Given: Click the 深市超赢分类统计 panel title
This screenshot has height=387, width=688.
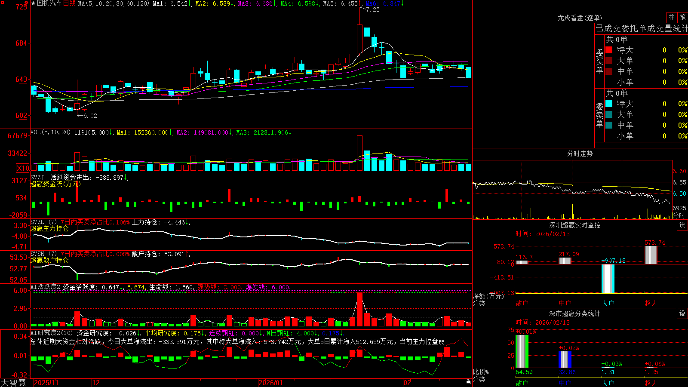Looking at the screenshot, I should pos(575,313).
